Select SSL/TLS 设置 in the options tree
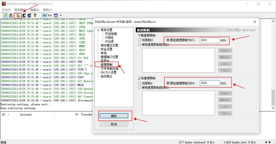This screenshot has width=276, height=144. (108, 72)
